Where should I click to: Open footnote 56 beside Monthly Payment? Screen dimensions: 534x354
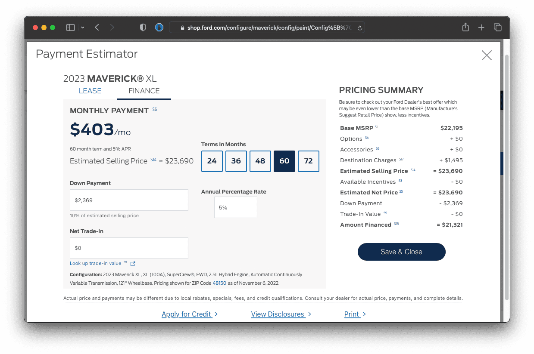click(155, 109)
